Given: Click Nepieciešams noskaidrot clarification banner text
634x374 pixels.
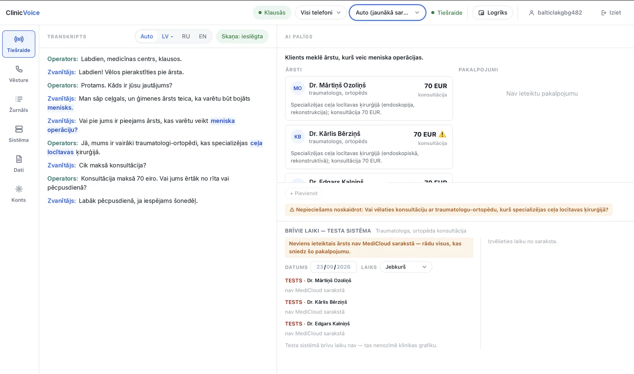Looking at the screenshot, I should pos(452,210).
